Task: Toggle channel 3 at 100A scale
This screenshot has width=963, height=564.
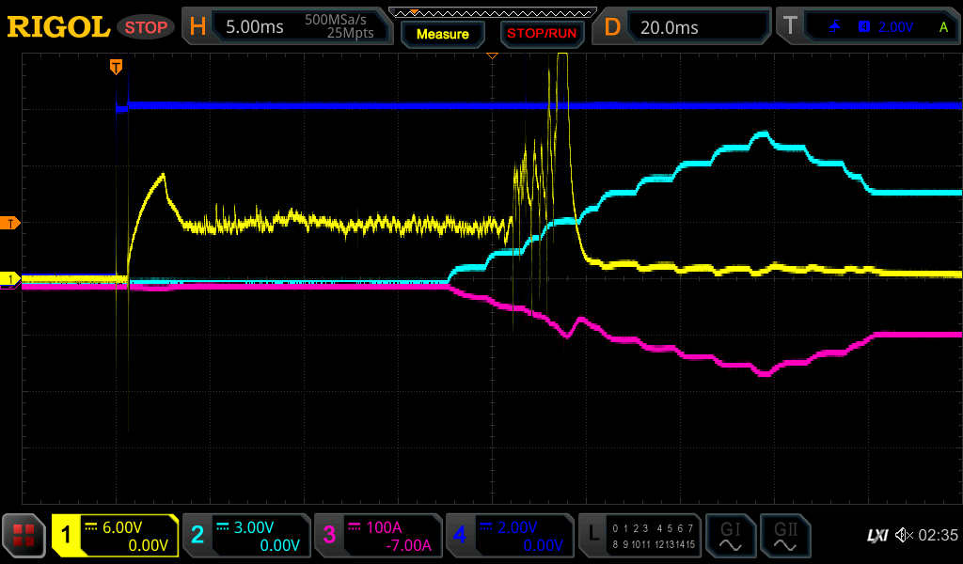Action: pyautogui.click(x=377, y=536)
